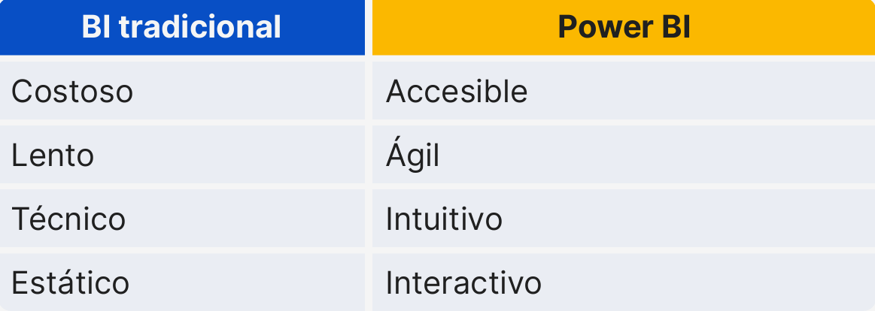Click the 'Estático' table cell
The width and height of the screenshot is (875, 311).
click(x=71, y=283)
